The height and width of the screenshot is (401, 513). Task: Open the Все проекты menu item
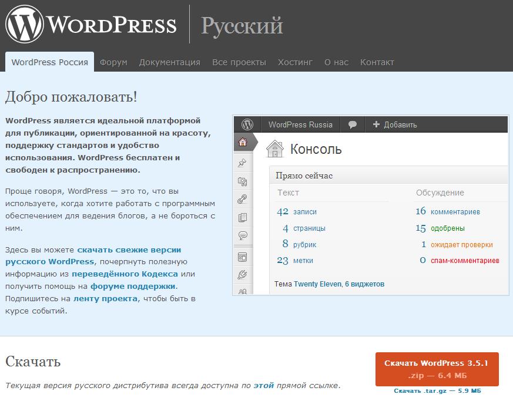click(x=239, y=62)
